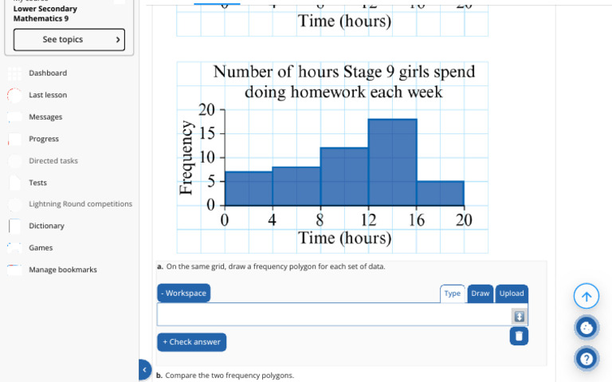Open the Dictionary icon

14,226
